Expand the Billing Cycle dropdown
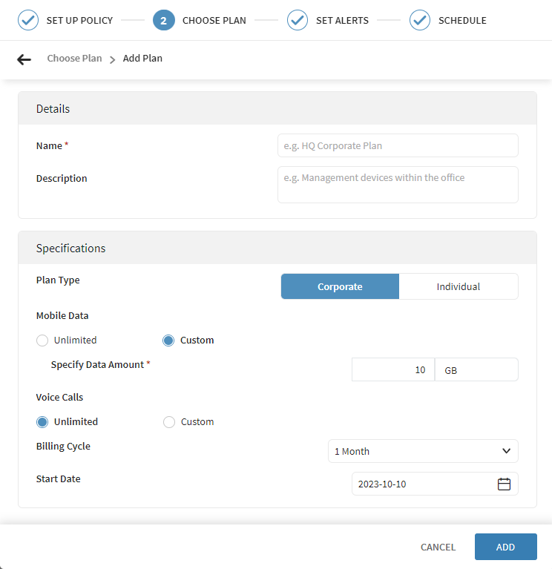 (423, 451)
